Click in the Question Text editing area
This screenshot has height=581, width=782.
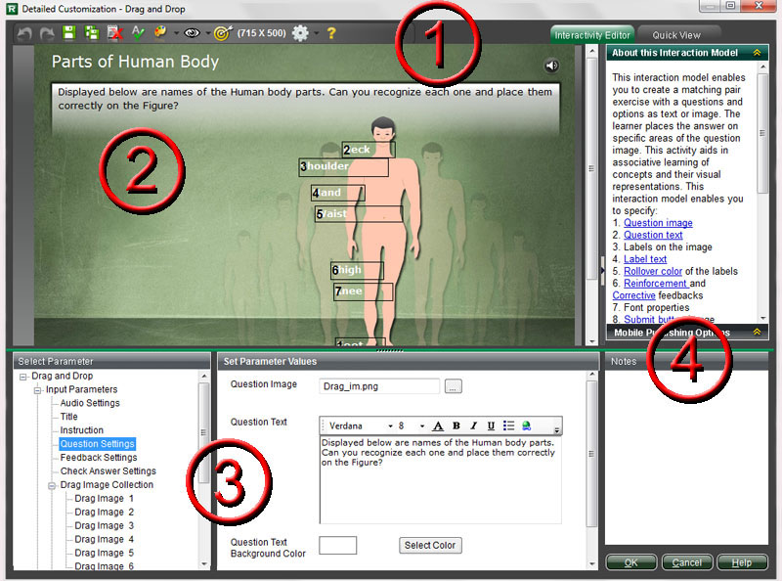[441, 480]
